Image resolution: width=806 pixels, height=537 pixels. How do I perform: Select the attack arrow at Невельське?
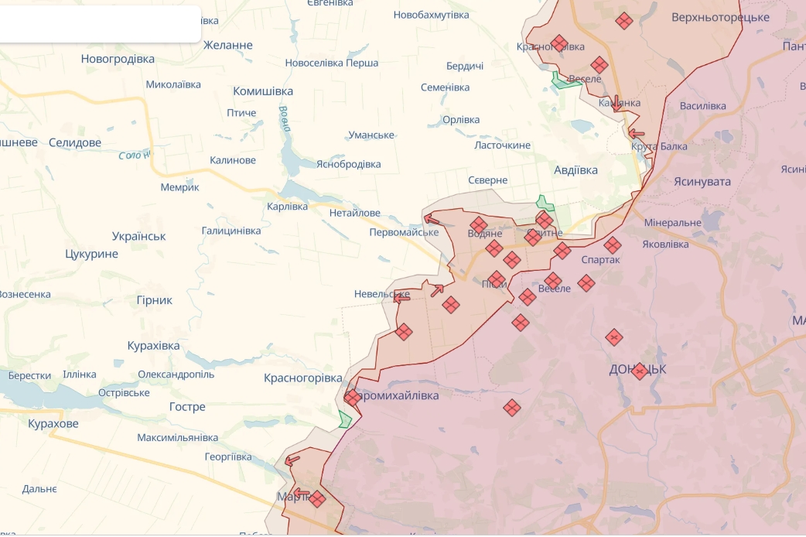(x=402, y=296)
